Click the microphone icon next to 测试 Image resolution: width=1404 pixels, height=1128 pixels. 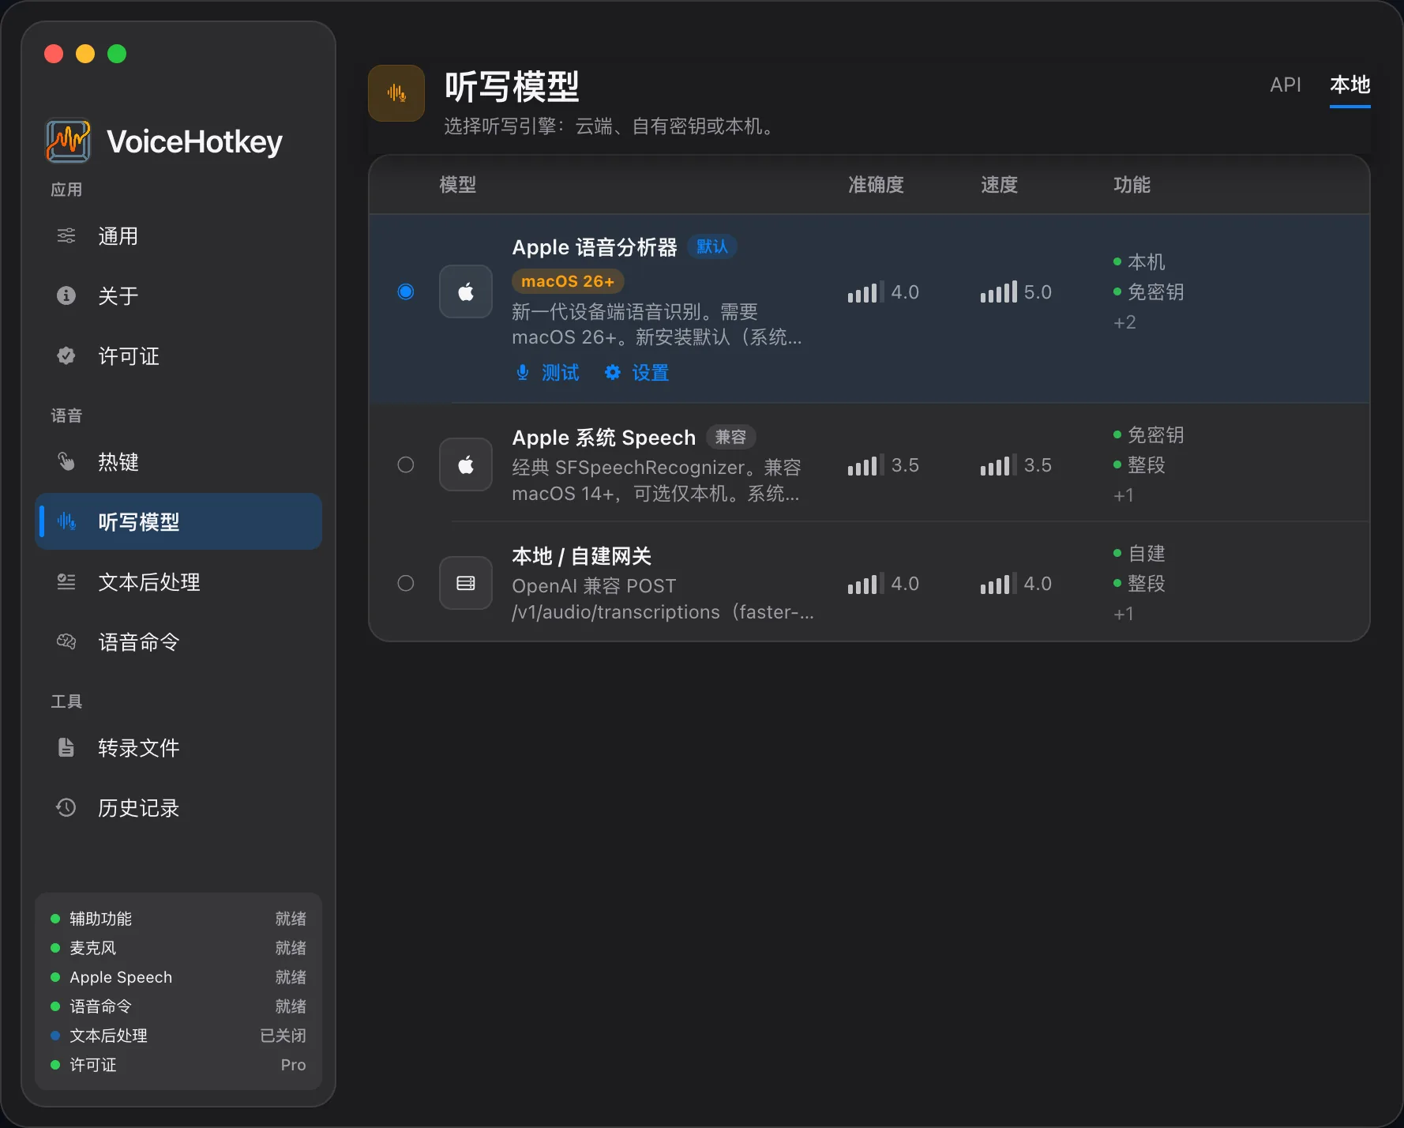(523, 372)
